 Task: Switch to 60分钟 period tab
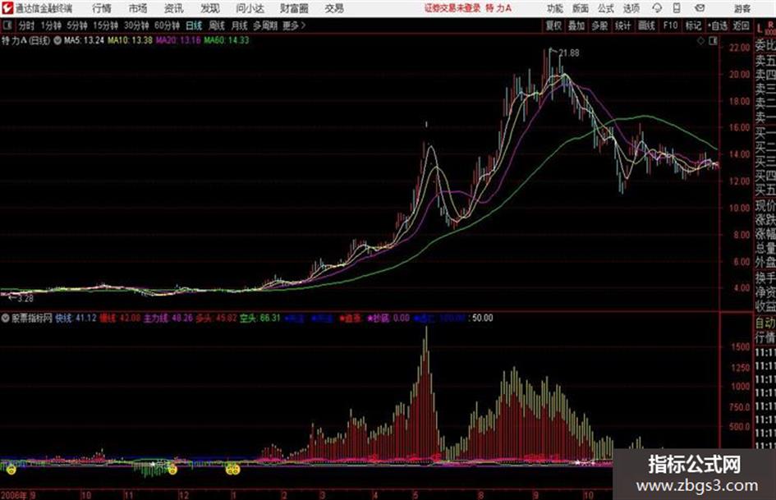coord(167,25)
